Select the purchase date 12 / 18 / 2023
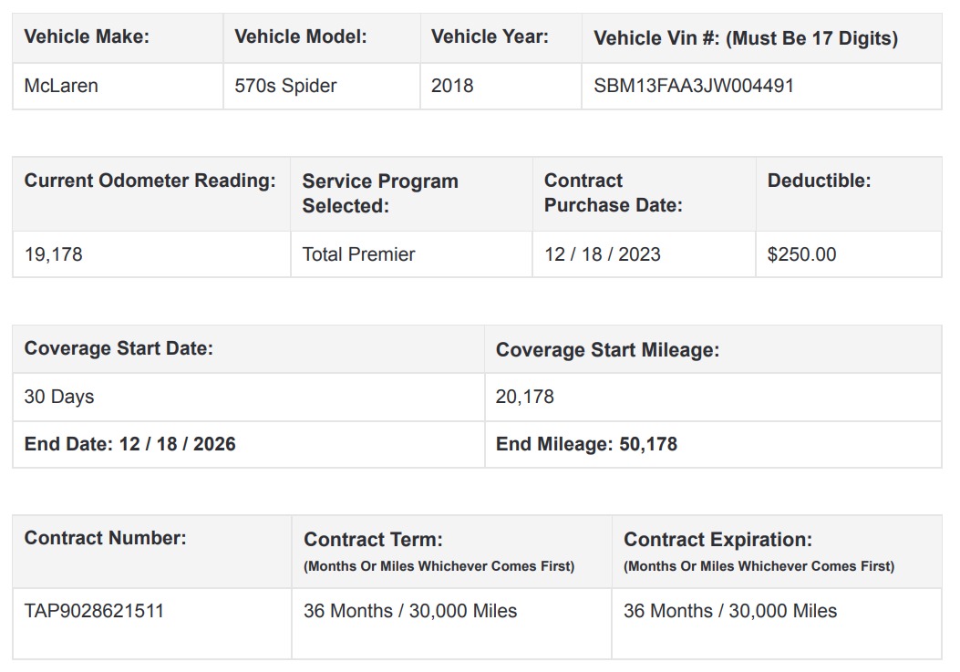The height and width of the screenshot is (672, 960). point(602,254)
